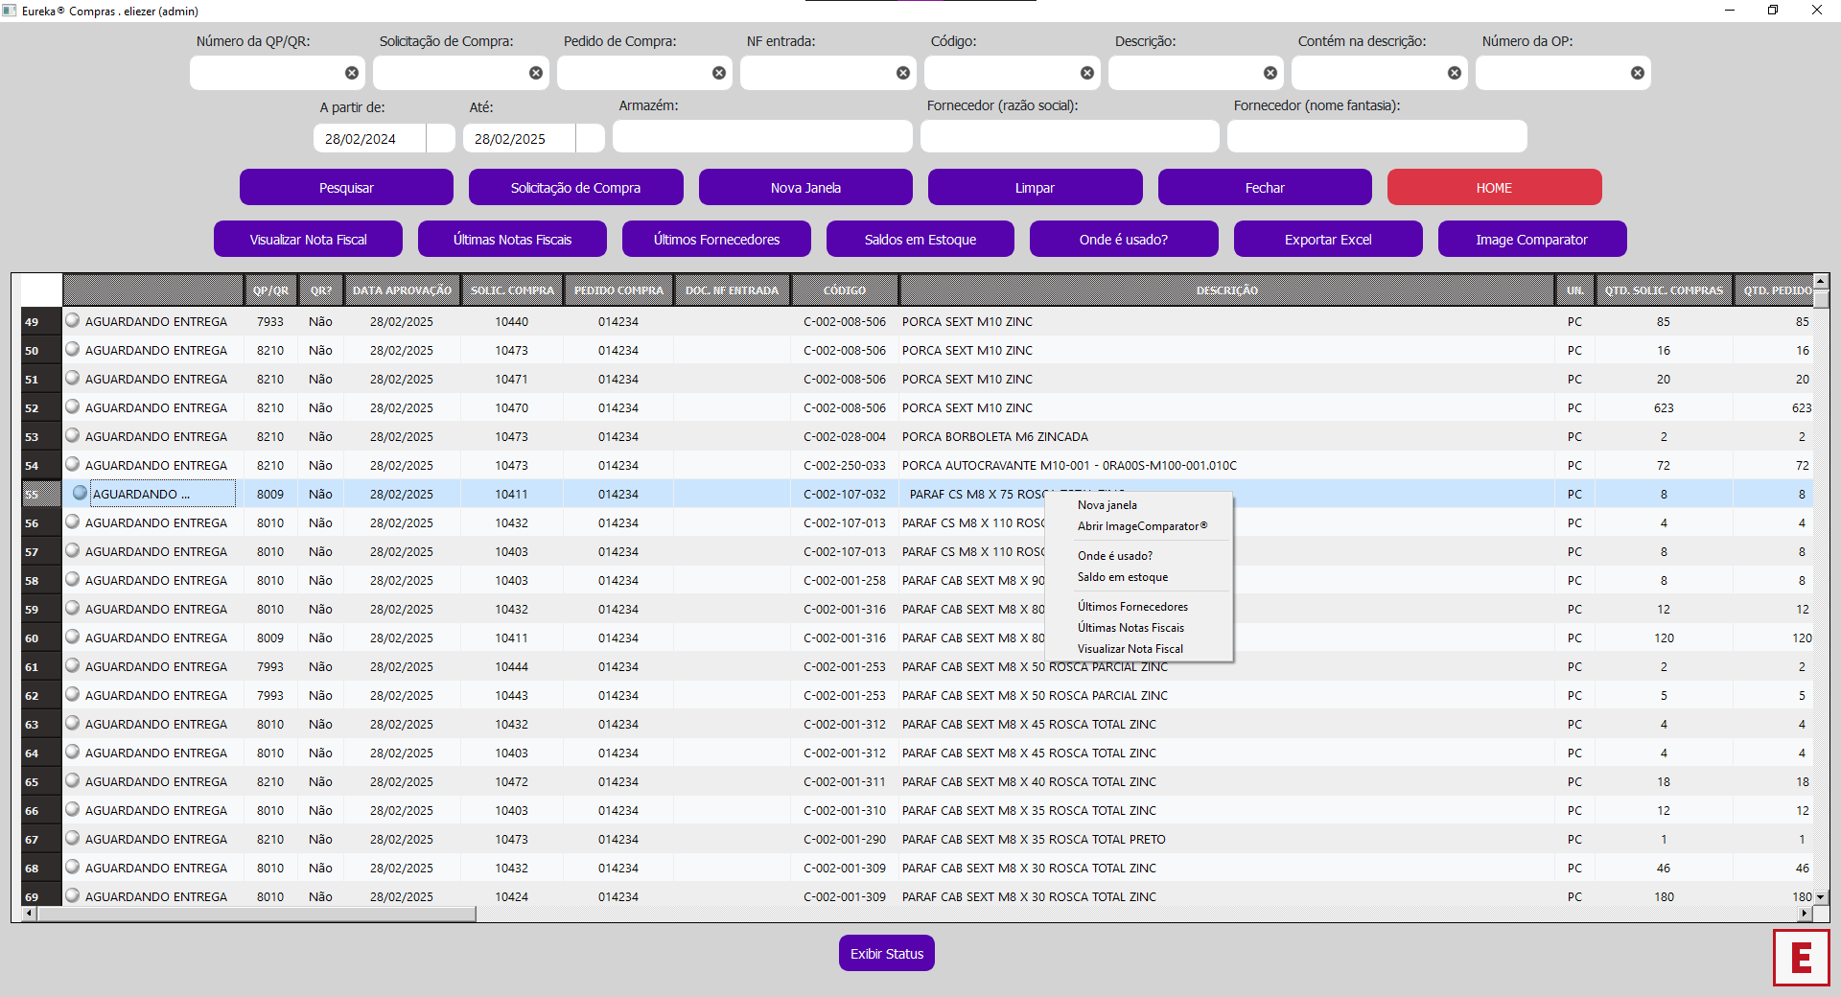The height and width of the screenshot is (997, 1841).
Task: Select status radio in row 58
Action: (73, 579)
